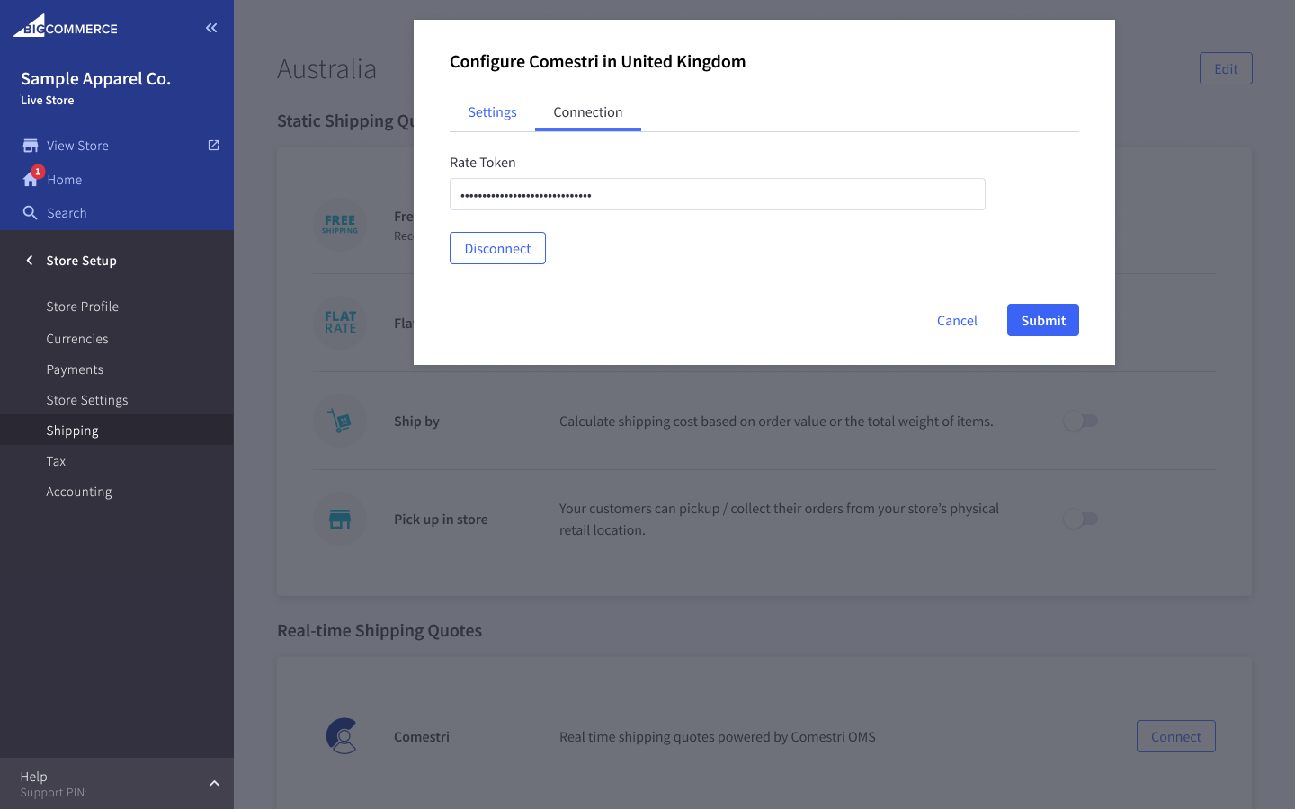Open Currencies in sidebar
Viewport: 1295px width, 809px height.
coord(77,339)
